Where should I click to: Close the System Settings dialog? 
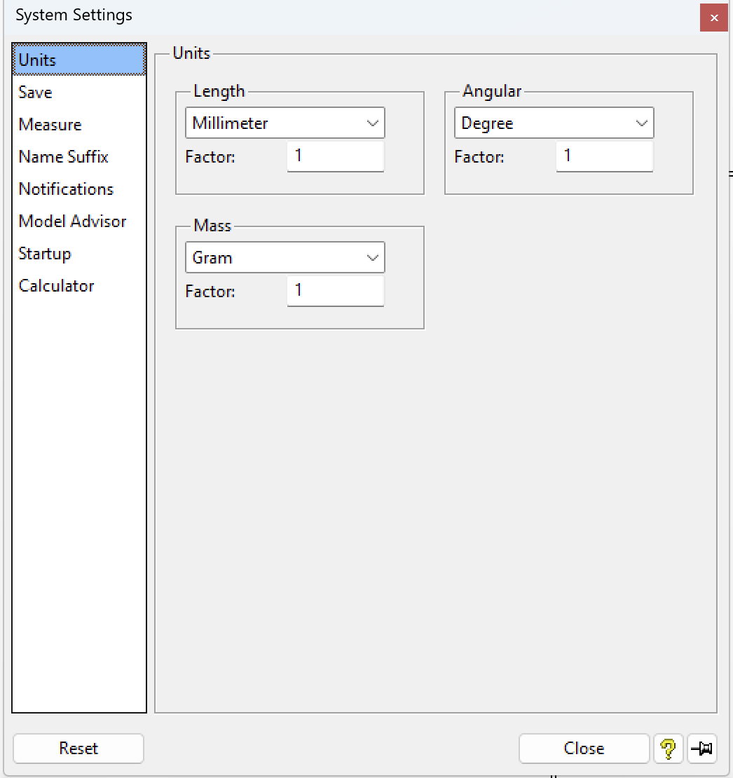pyautogui.click(x=713, y=18)
